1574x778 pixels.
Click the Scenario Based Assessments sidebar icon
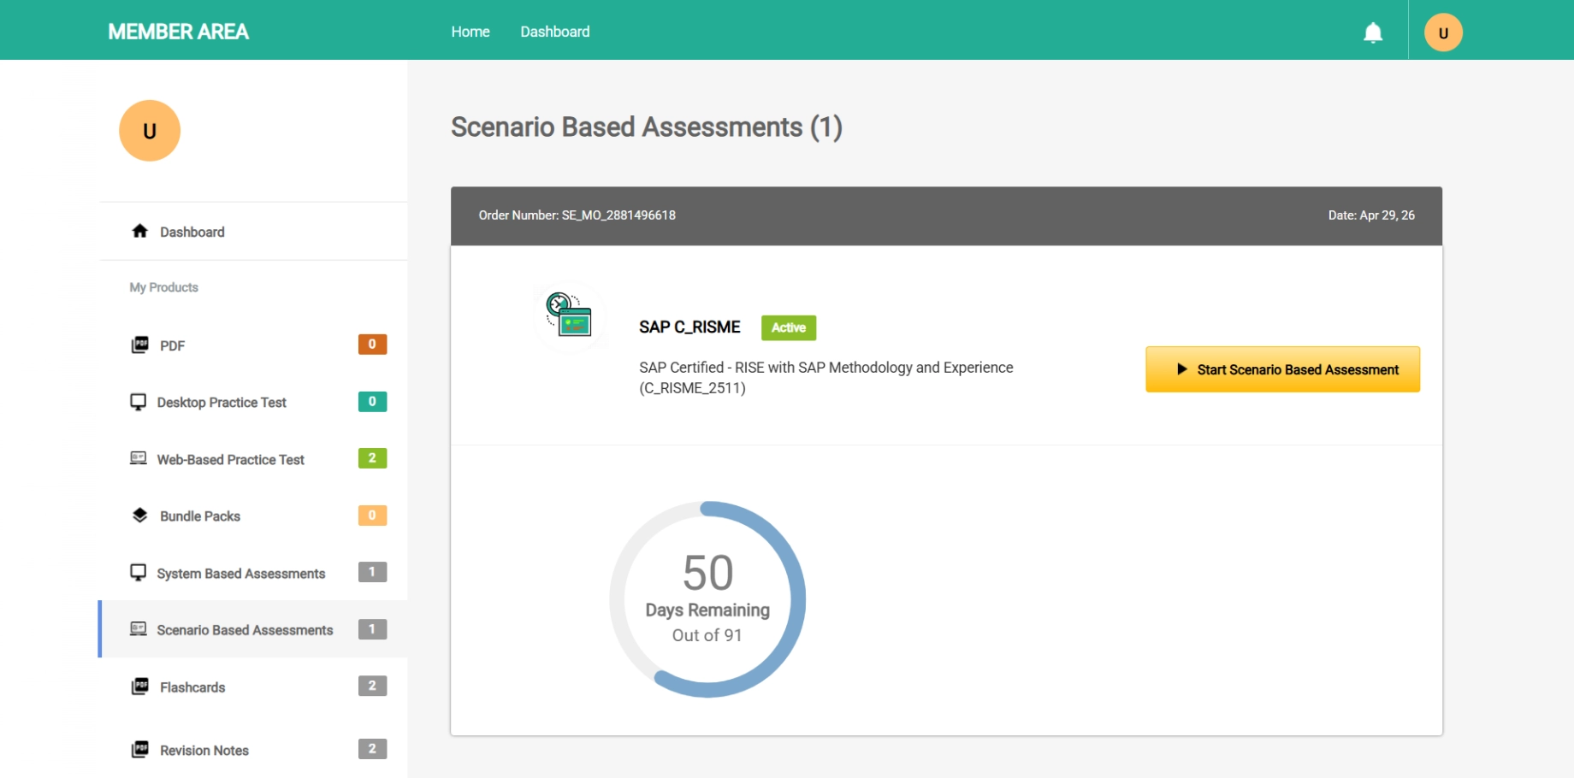click(x=138, y=629)
